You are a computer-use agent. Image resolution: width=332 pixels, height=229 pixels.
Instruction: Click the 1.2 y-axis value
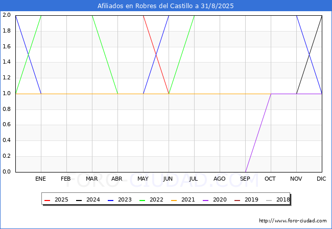[7, 77]
